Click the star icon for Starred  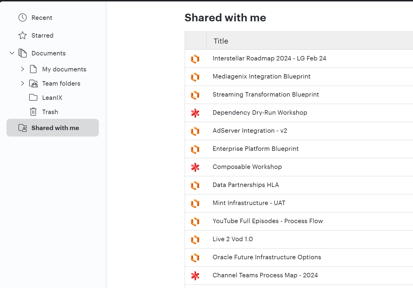pos(23,36)
